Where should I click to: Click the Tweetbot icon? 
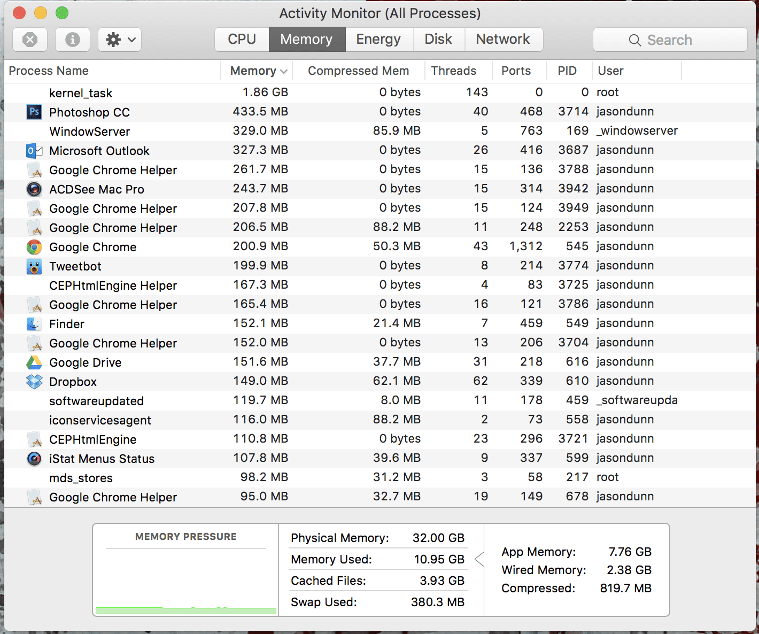coord(34,266)
